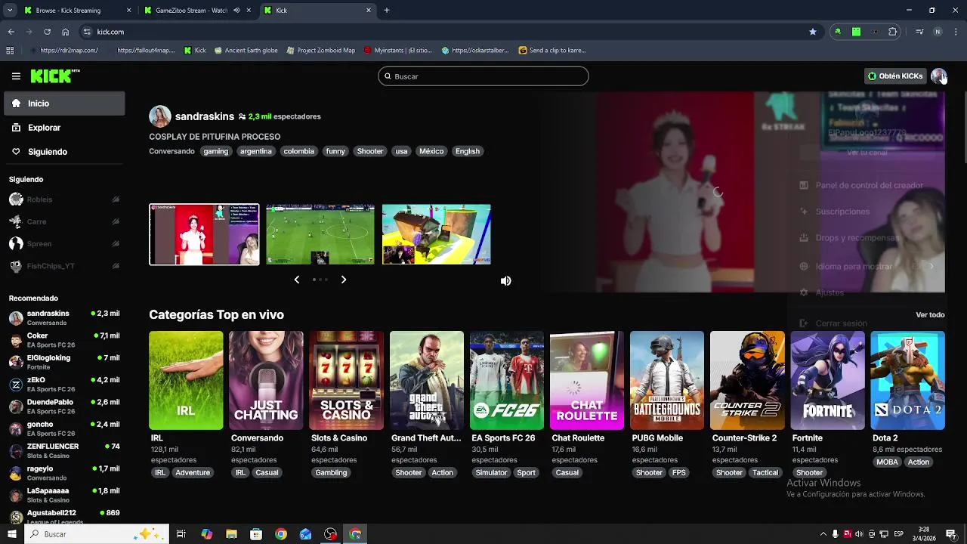Open Counter-Strike 2 category card

(747, 380)
